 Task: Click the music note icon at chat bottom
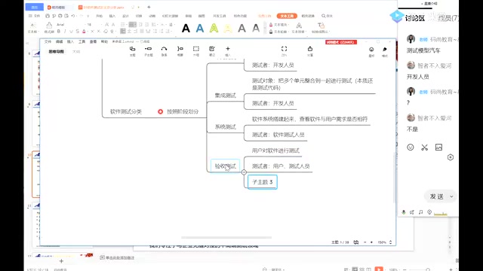click(421, 212)
